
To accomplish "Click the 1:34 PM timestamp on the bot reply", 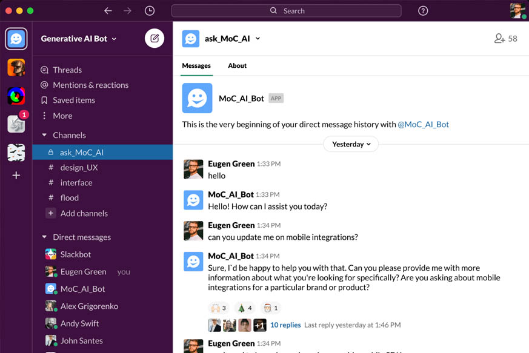I will [x=268, y=256].
